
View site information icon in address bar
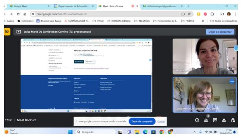pos(33,14)
